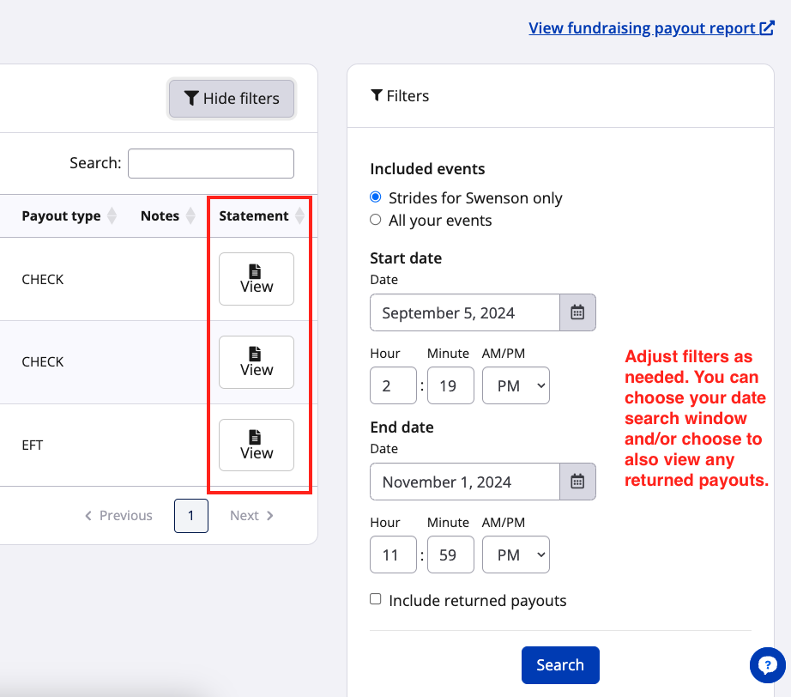
Task: View statement for first CHECK payout
Action: coord(256,279)
